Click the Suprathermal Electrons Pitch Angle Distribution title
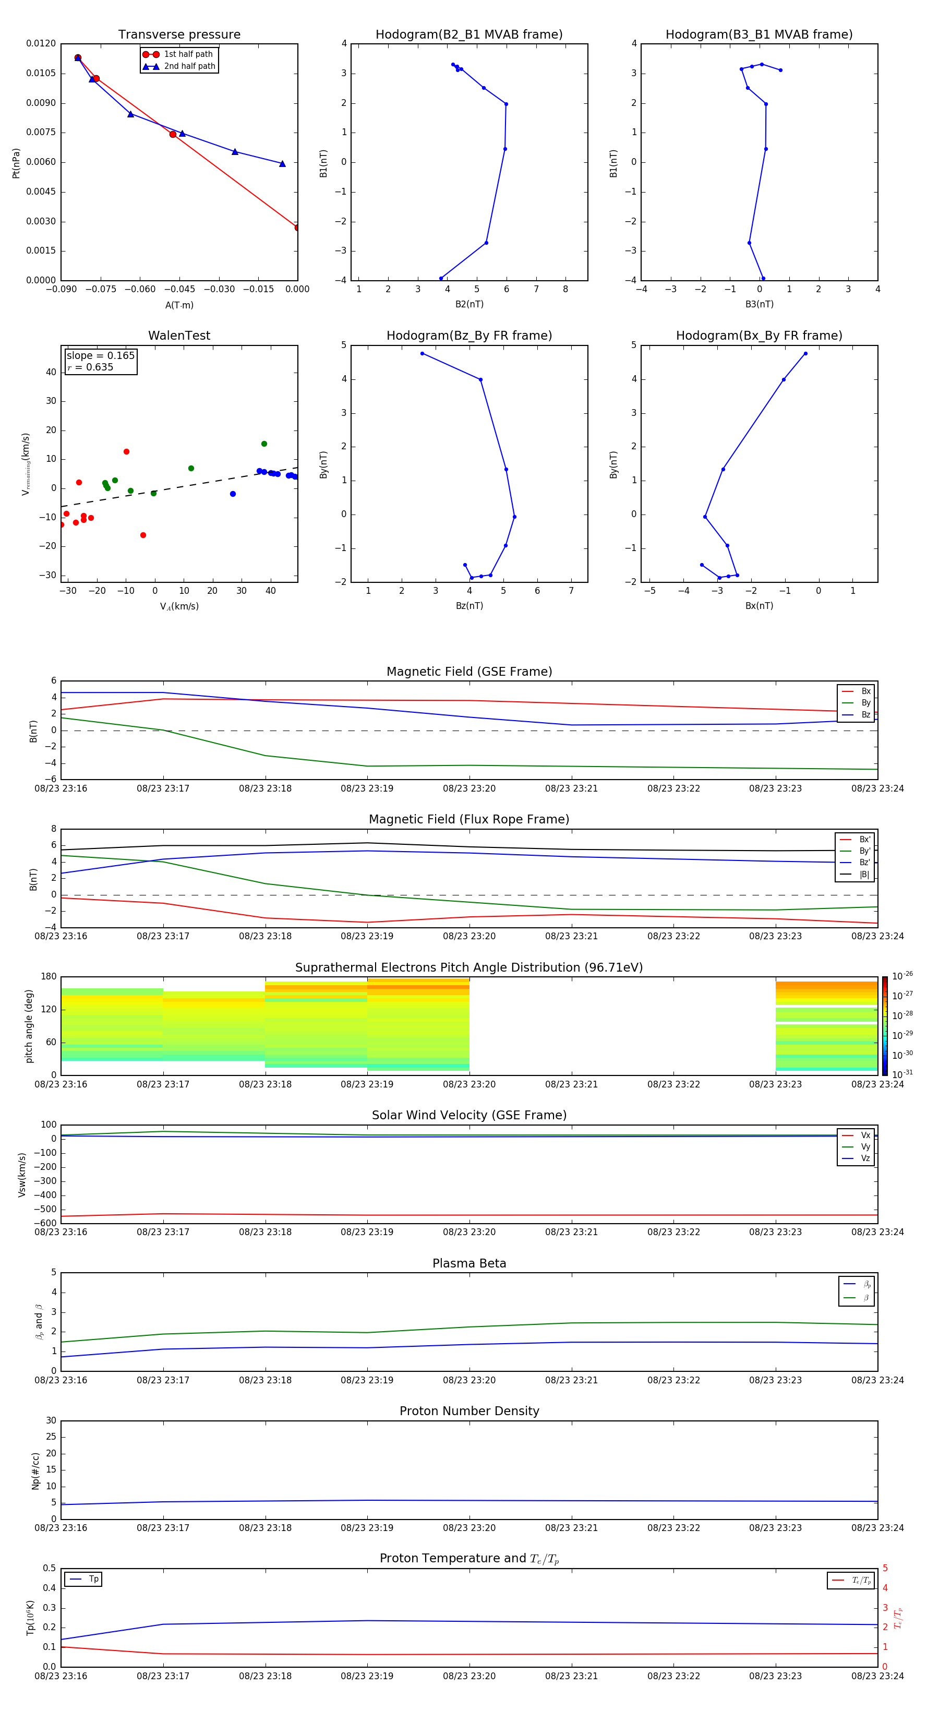The width and height of the screenshot is (939, 1722). (469, 968)
